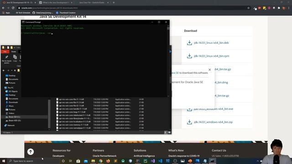Select file api-ms-win-core-namedpipe-l1-1-0.dll
The image size is (292, 164).
coord(73,128)
